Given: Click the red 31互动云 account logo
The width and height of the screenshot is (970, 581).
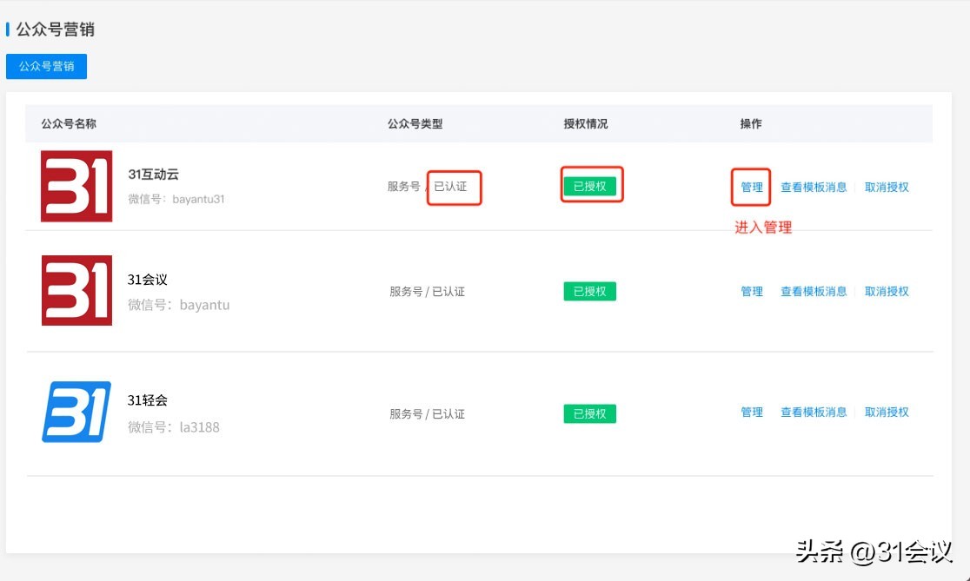Looking at the screenshot, I should pyautogui.click(x=76, y=186).
